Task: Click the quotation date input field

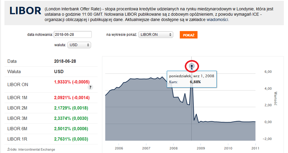Action: click(73, 35)
